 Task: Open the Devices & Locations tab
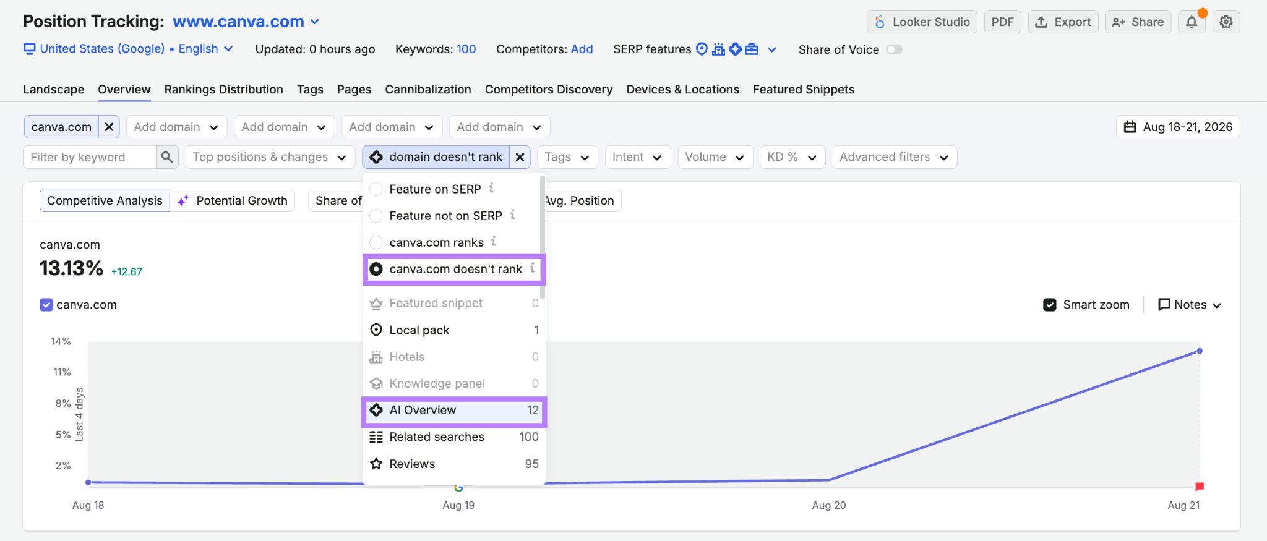pyautogui.click(x=682, y=89)
